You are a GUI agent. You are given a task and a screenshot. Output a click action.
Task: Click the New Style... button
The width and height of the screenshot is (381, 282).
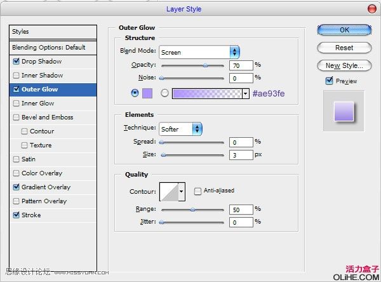coord(344,65)
